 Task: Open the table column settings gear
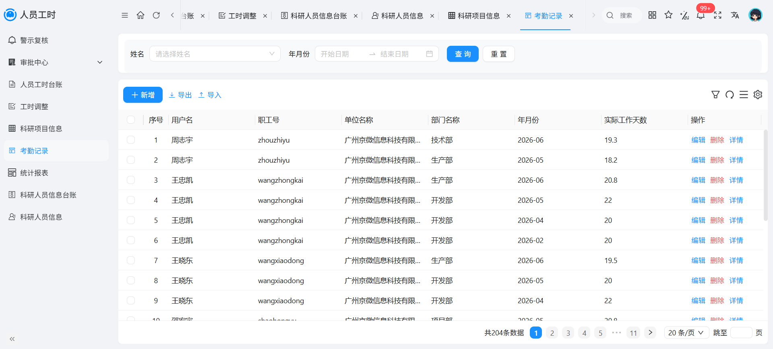(x=758, y=95)
